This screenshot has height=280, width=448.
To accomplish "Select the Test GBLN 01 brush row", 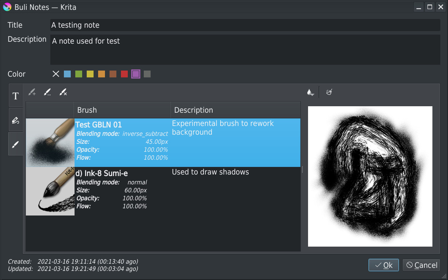I will pos(163,143).
